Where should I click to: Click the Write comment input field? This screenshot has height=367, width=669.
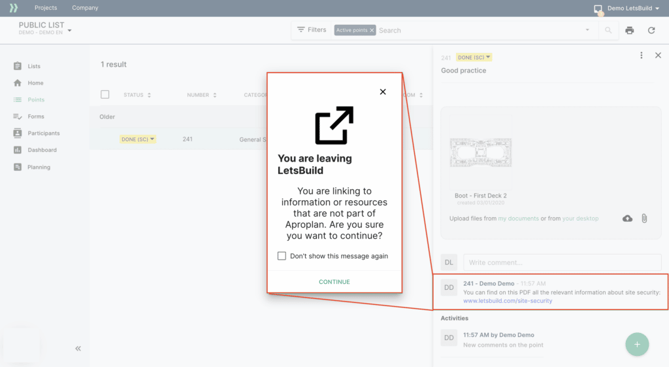[x=562, y=262]
